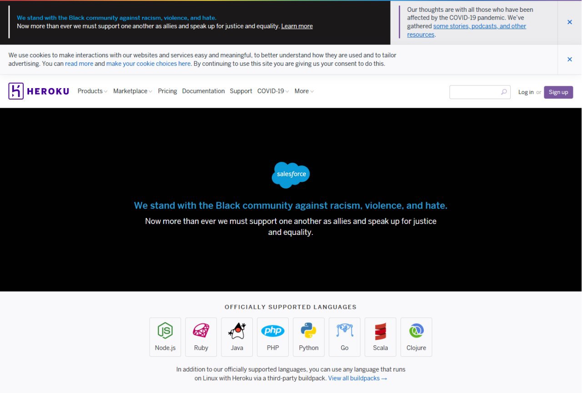Open the COVID-19 dropdown menu
This screenshot has width=582, height=393.
(273, 91)
